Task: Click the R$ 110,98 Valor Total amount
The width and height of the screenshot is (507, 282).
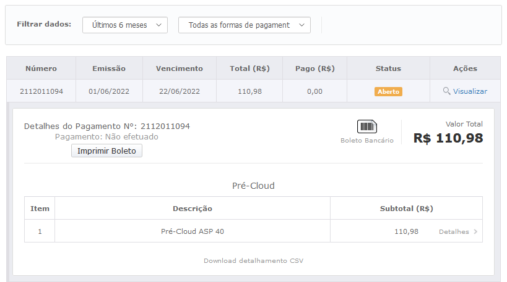Action: 448,138
